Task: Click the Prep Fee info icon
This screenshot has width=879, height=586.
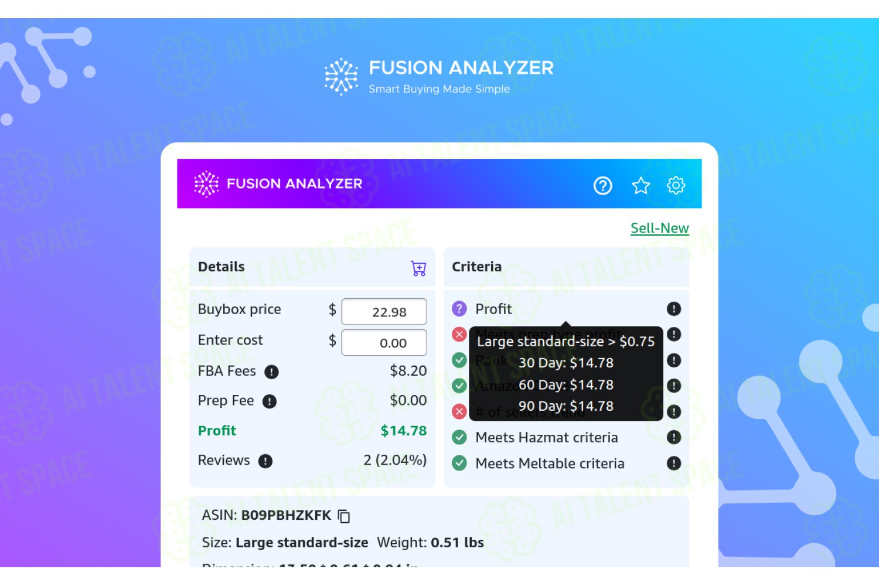Action: (x=269, y=401)
